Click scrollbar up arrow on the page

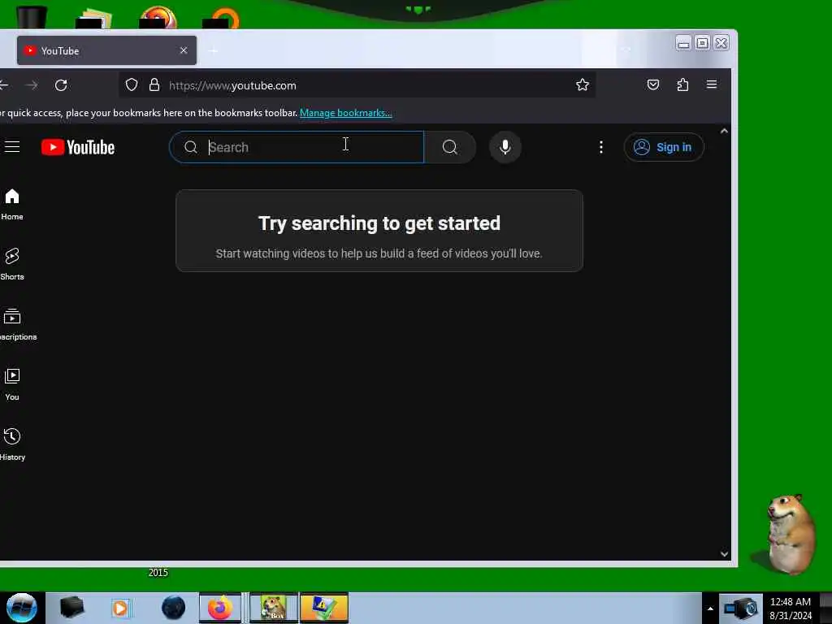click(724, 131)
